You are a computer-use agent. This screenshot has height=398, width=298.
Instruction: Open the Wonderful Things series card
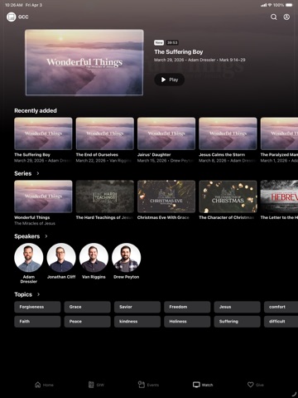point(43,197)
